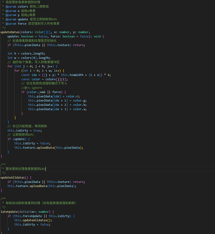Click the return keyword in first guard
The height and width of the screenshot is (234, 215).
[78, 45]
